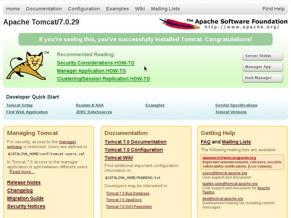Viewport: 291px width, 218px height.
Task: Click the Apache Tomcat/7.0.29 page title
Action: click(x=41, y=22)
